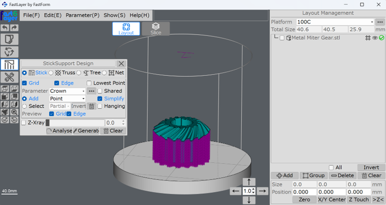
Task: Click the Z-Xray slider track
Action: click(x=75, y=123)
